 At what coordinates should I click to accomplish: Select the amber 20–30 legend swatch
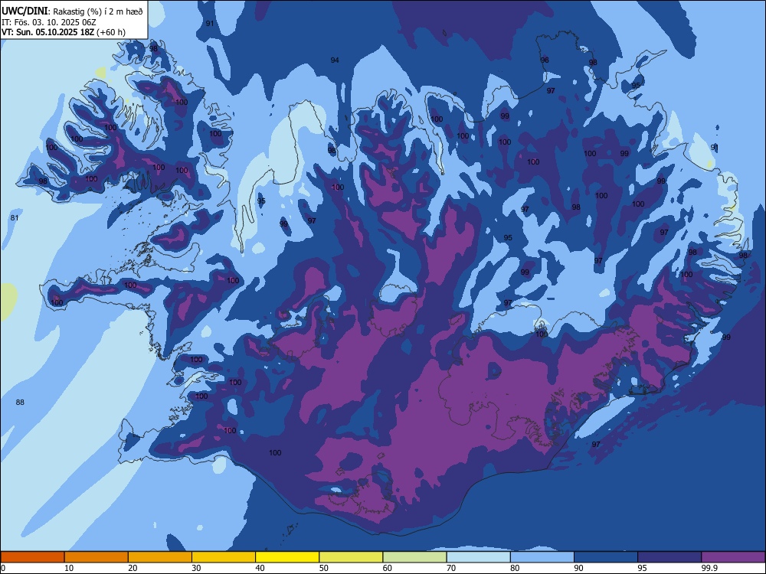[160, 557]
